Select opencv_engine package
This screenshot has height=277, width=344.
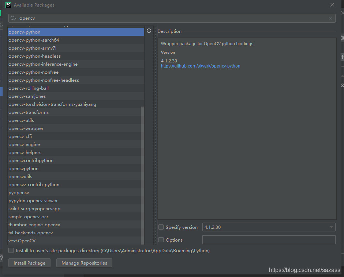[74, 145]
